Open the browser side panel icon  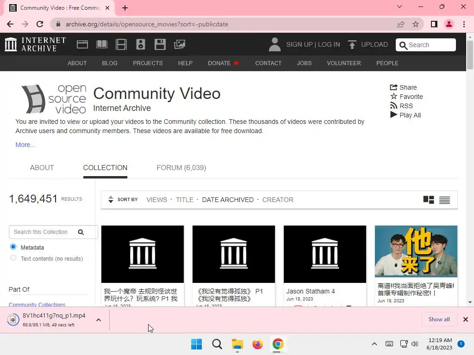click(434, 24)
